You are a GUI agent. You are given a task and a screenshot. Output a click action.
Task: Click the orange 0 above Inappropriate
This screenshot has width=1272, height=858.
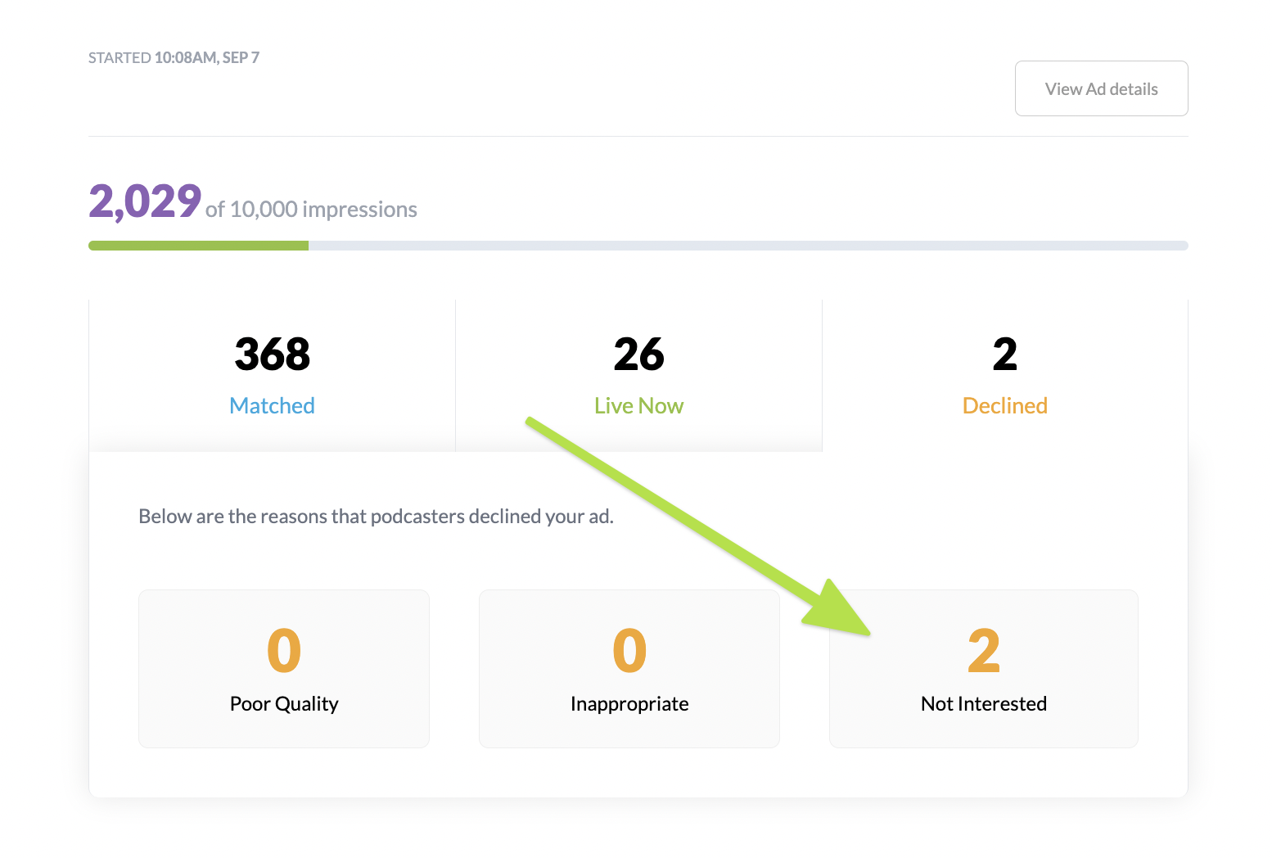[629, 651]
